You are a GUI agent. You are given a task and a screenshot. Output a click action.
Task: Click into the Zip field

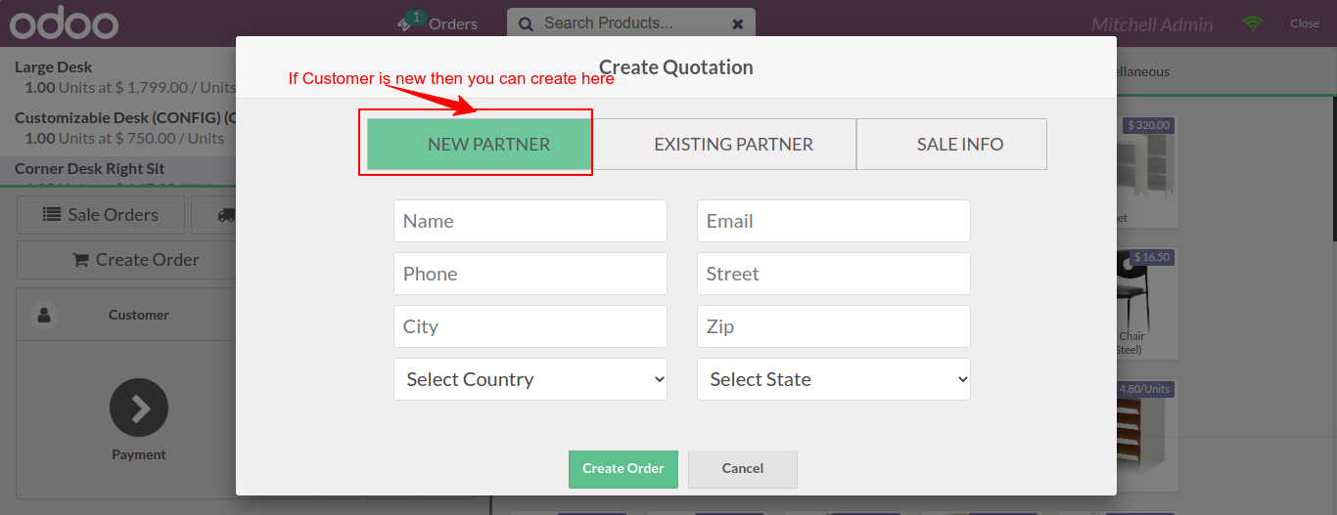(834, 326)
